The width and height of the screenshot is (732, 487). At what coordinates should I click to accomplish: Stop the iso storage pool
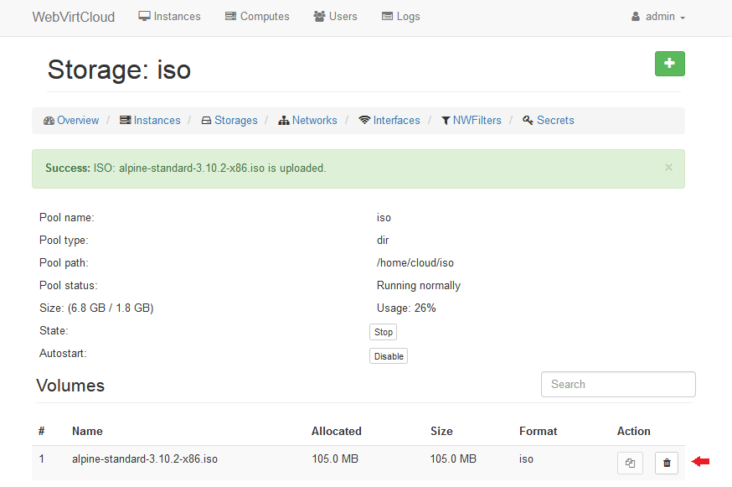pos(383,332)
